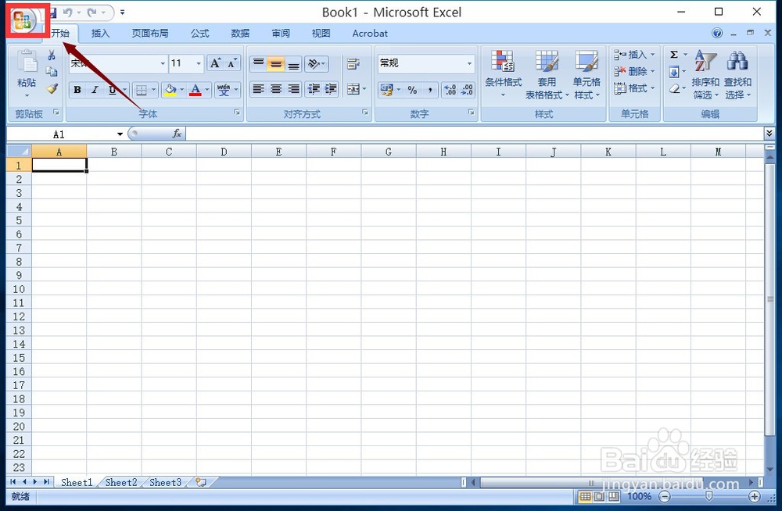
Task: Select the Format Painter brush
Action: [x=52, y=89]
